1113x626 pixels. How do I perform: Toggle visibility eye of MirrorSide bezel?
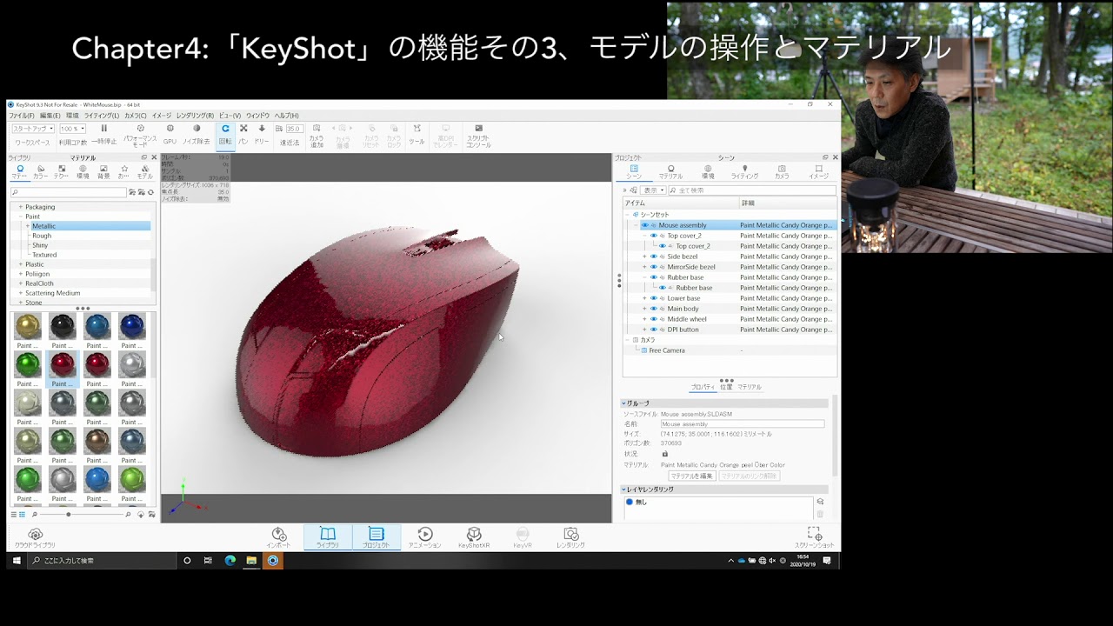point(654,267)
